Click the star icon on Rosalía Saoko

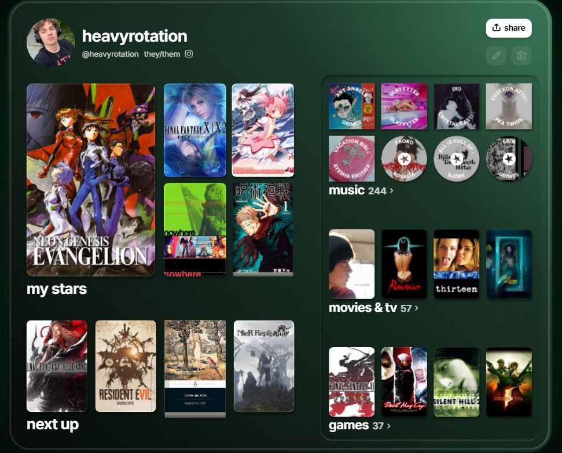[405, 159]
